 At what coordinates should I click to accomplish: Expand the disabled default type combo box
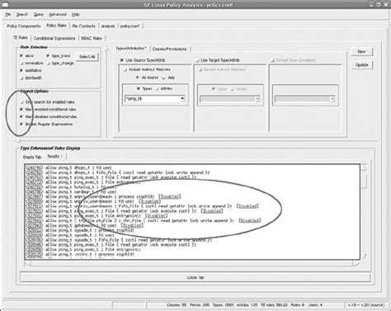coord(332,99)
